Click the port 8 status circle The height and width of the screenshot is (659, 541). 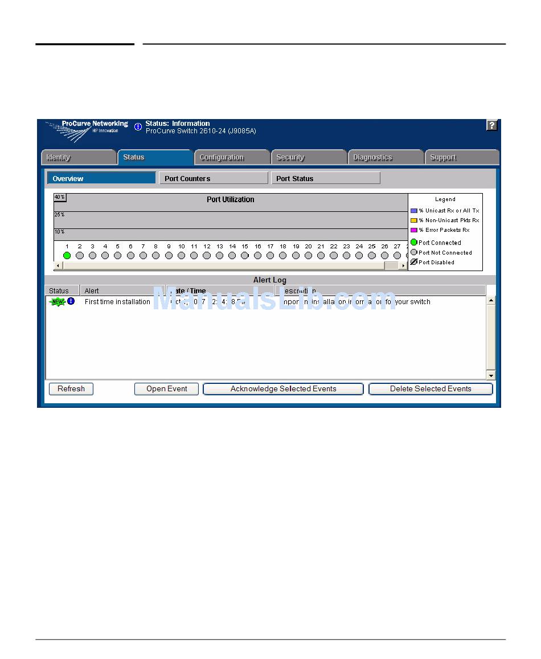(x=156, y=255)
